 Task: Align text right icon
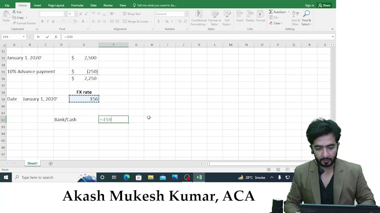(x=104, y=21)
